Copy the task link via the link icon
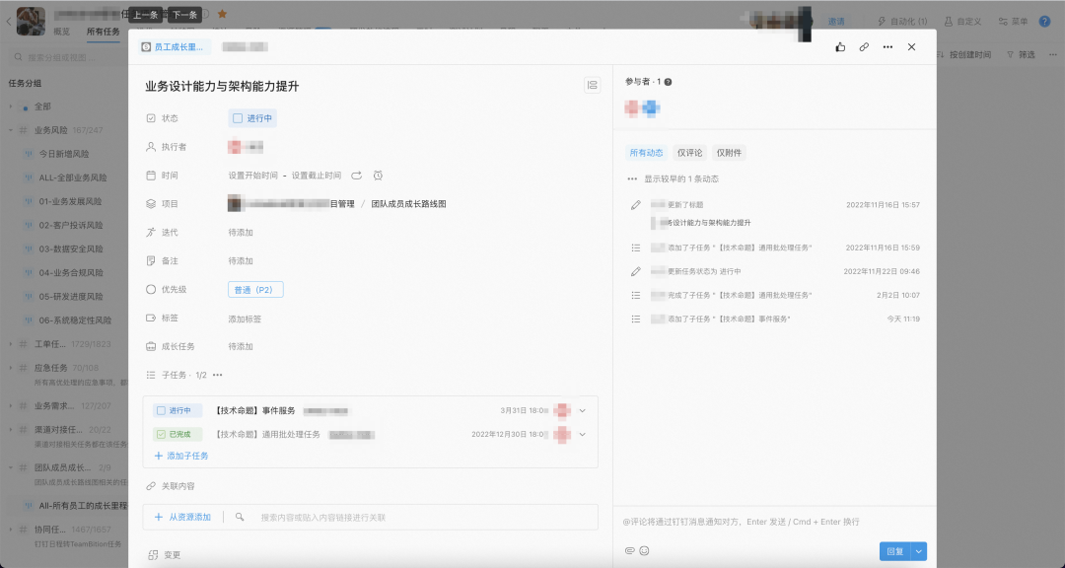 pyautogui.click(x=863, y=46)
